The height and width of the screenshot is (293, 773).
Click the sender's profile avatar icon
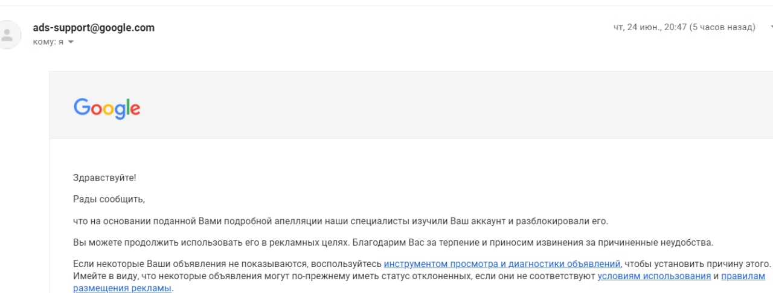click(7, 34)
